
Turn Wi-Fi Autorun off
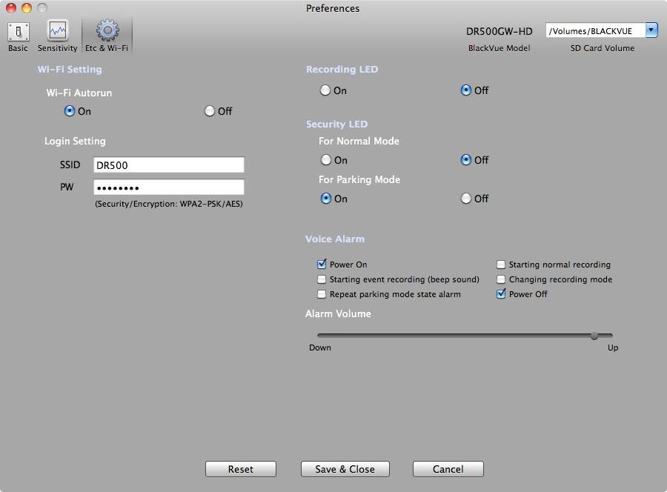pos(209,111)
